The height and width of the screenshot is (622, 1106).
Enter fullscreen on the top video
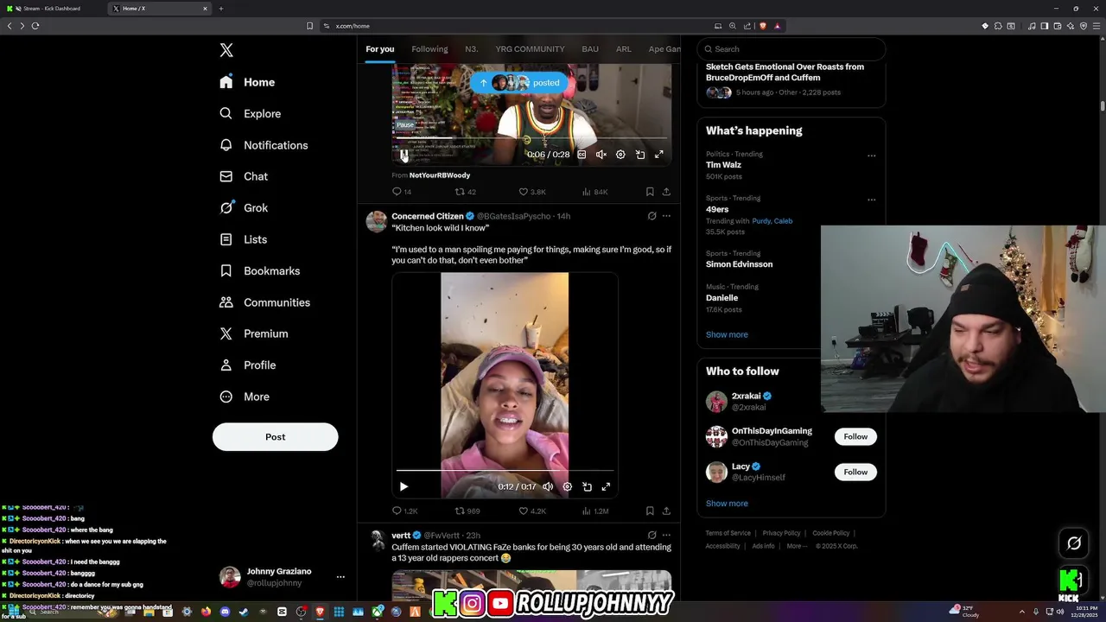click(x=659, y=155)
